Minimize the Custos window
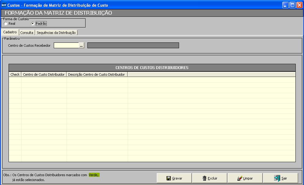The image size is (304, 185). coord(285,5)
